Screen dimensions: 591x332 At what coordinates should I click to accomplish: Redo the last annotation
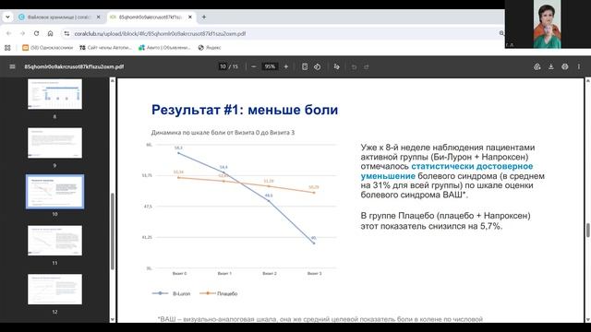click(x=367, y=66)
